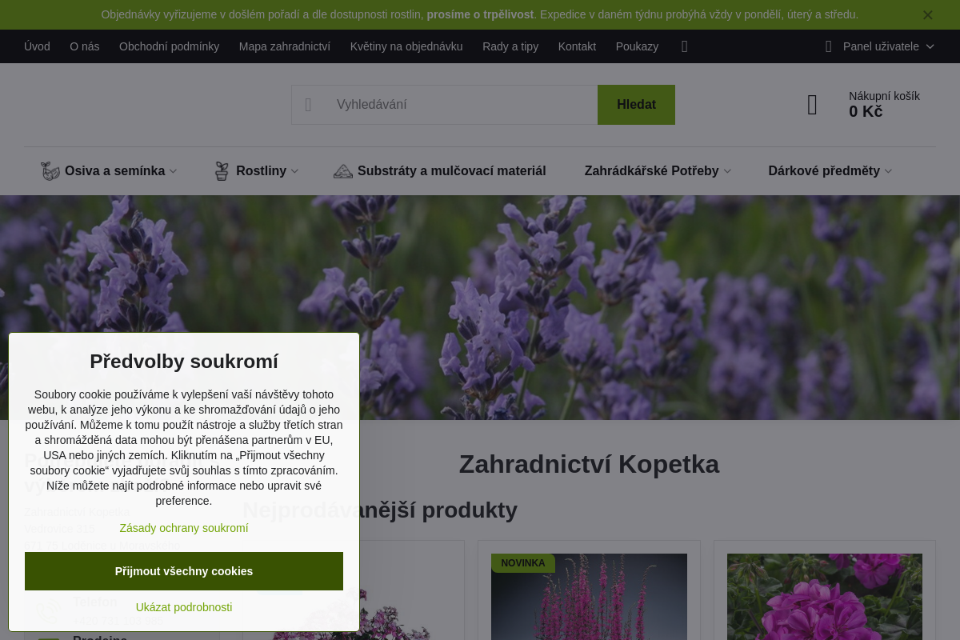
Task: Click the magnifier icon in search box
Action: [308, 105]
